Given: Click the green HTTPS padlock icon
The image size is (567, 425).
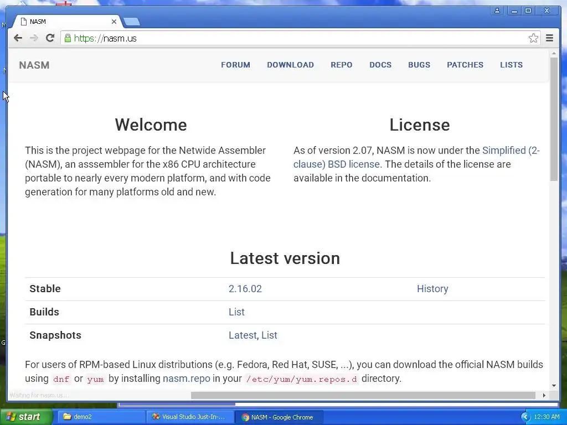Looking at the screenshot, I should (x=68, y=38).
